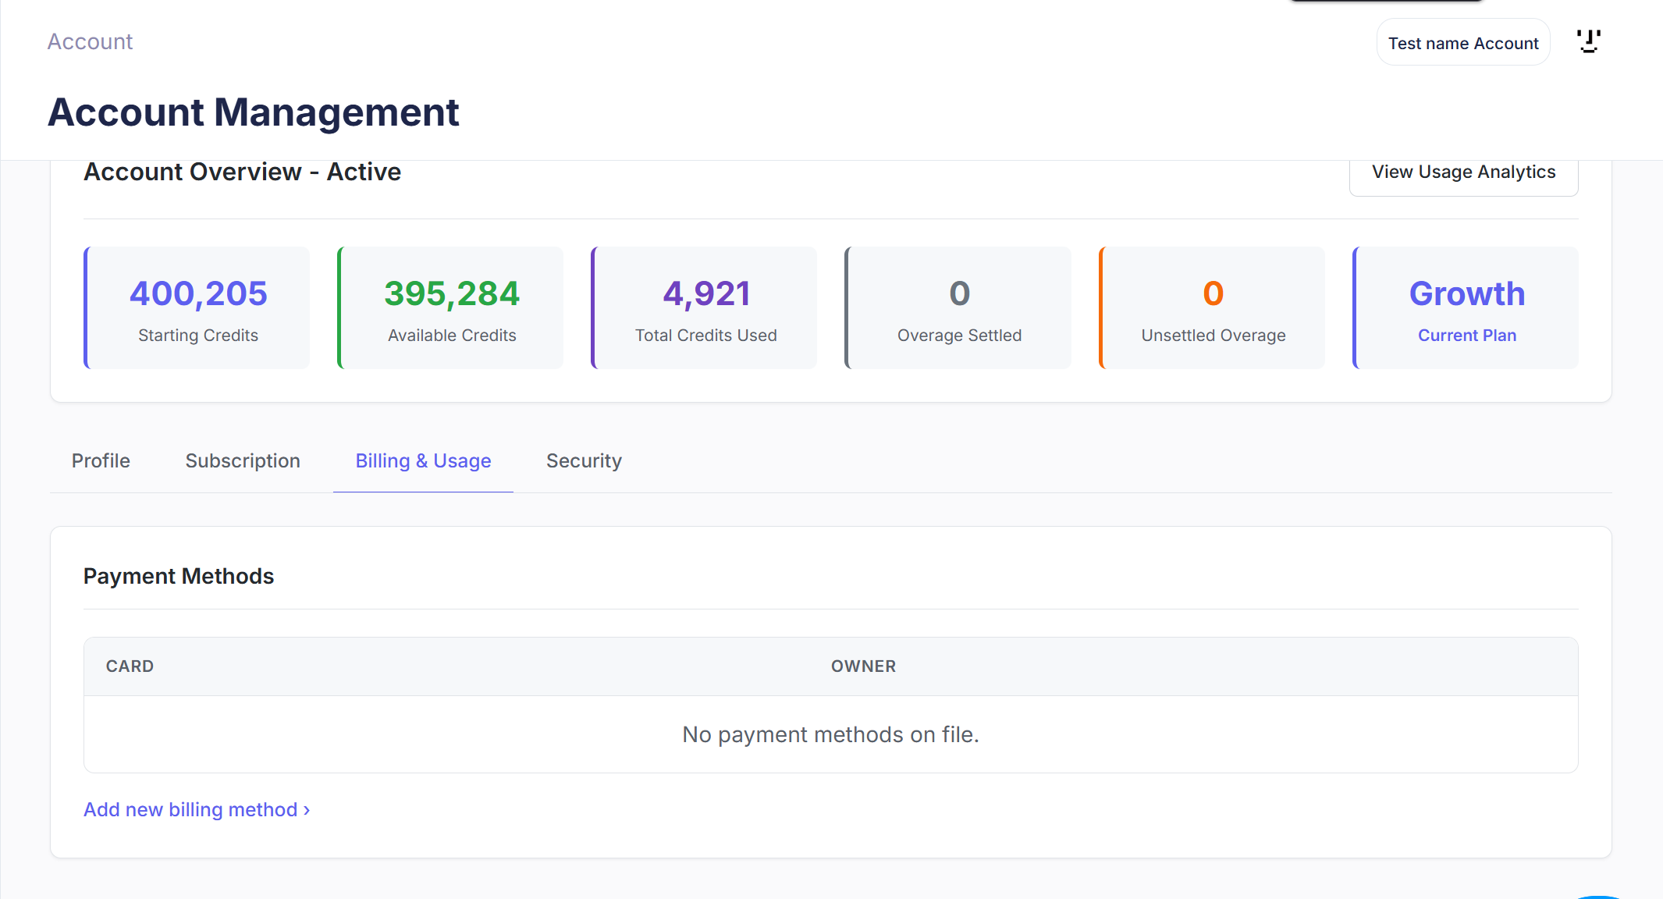Image resolution: width=1663 pixels, height=899 pixels.
Task: Click the CARD column header
Action: coord(130,666)
